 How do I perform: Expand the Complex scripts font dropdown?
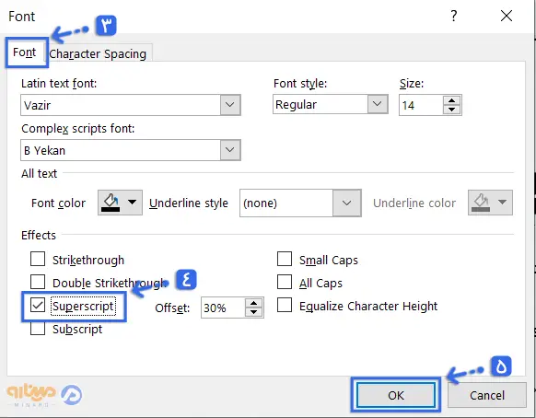[230, 150]
